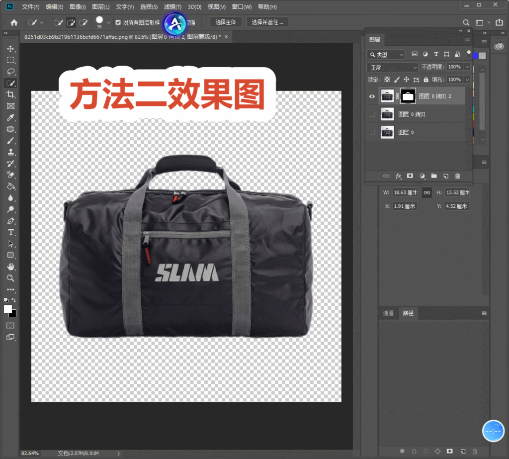Select the Eyedropper tool
Viewport: 509px width, 459px height.
point(10,117)
